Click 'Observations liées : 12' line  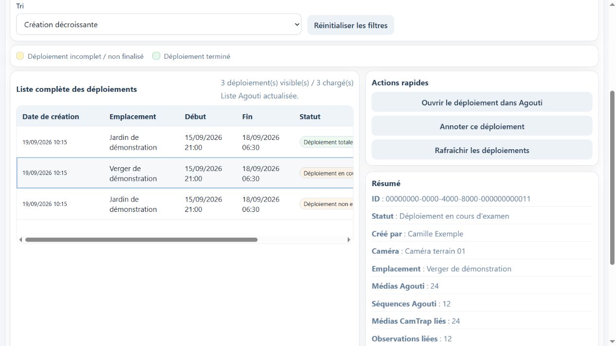click(x=412, y=339)
